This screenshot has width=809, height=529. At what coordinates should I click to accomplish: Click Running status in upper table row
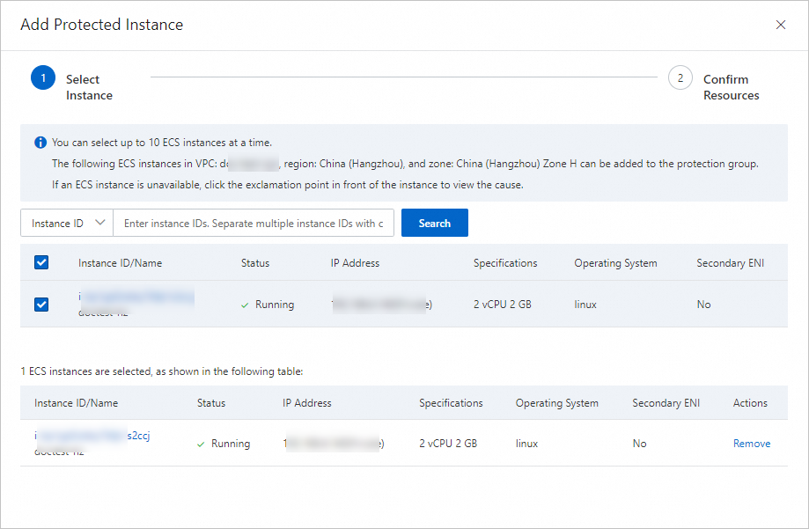pos(268,305)
